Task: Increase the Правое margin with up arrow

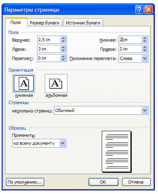Action: click(145, 47)
